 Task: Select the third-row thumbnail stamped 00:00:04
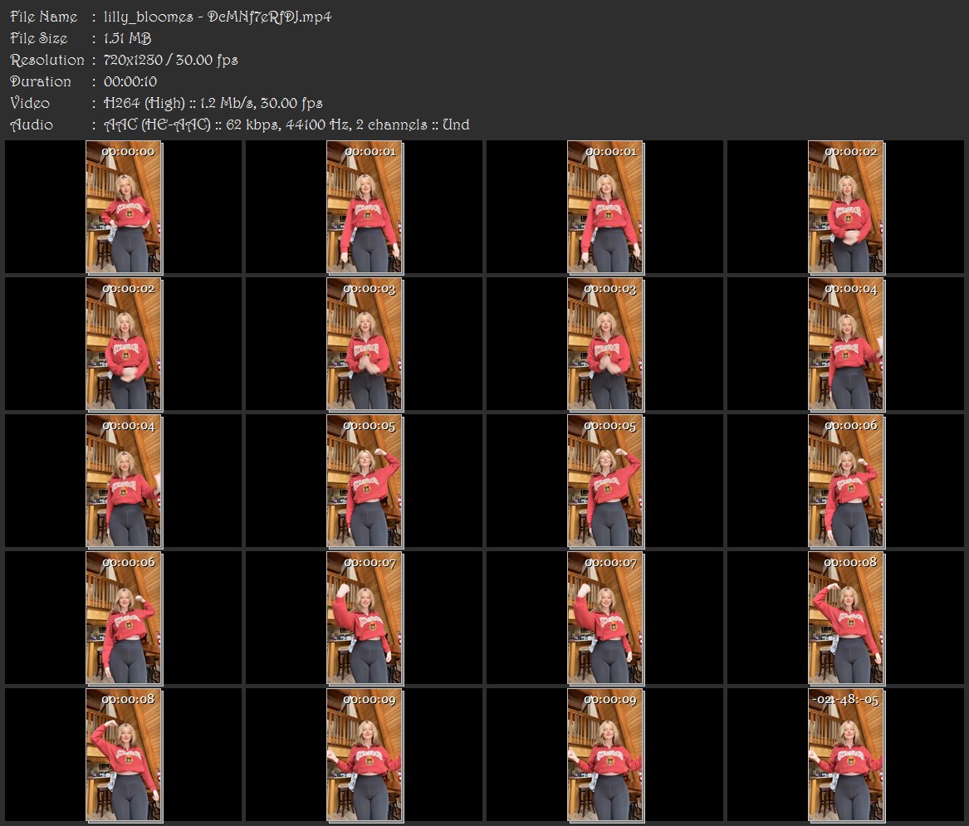(x=124, y=481)
